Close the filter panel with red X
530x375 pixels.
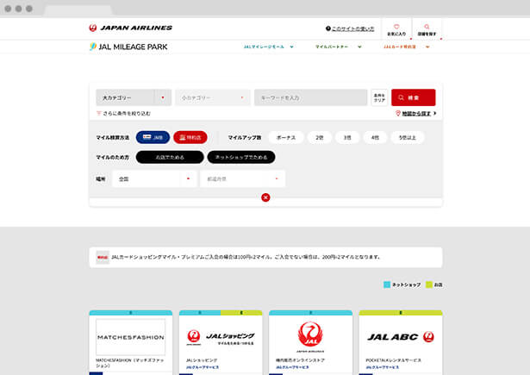pos(265,197)
